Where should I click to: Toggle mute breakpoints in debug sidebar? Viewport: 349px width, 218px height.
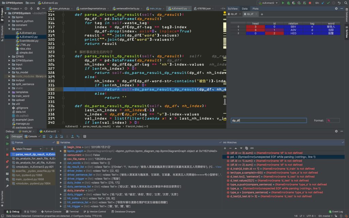point(7,167)
